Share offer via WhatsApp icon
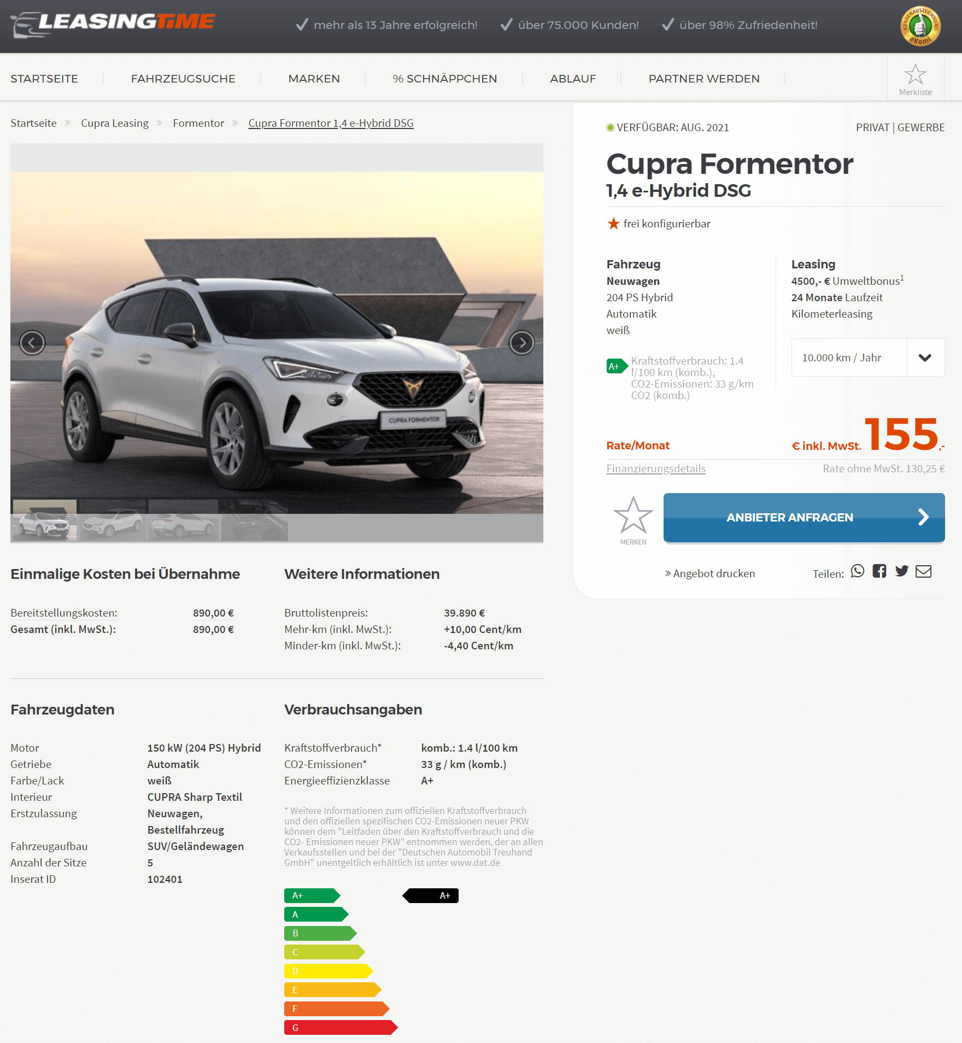This screenshot has width=962, height=1043. pyautogui.click(x=858, y=571)
